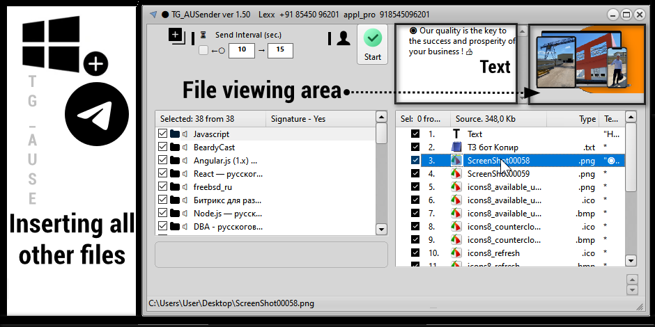Screen dimensions: 655x327
Task: Click the T icon in row 1
Action: (x=456, y=134)
